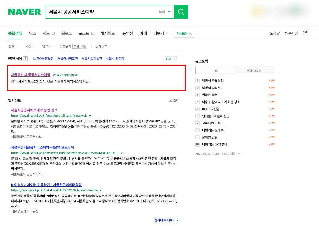Select the 연예·스포츠 tab in 뉴스토픽
319x226 pixels.
click(x=254, y=70)
